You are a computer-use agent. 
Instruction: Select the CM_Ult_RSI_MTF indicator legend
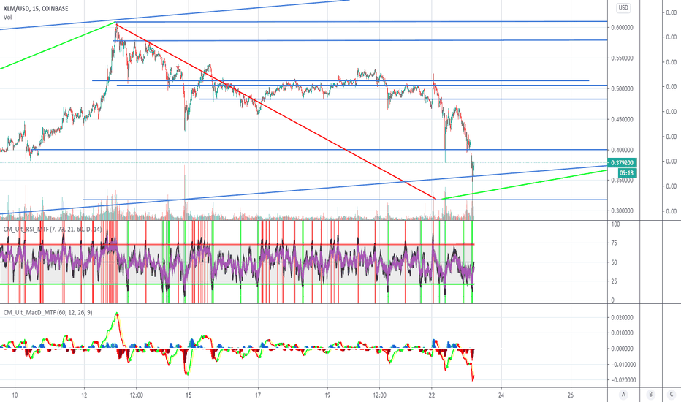[x=52, y=229]
